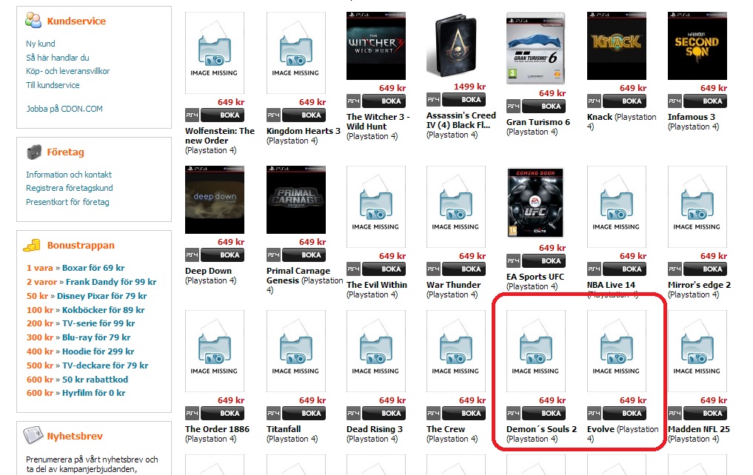
Task: Click the Nyhetsbrev newspaper icon
Action: pos(33,436)
